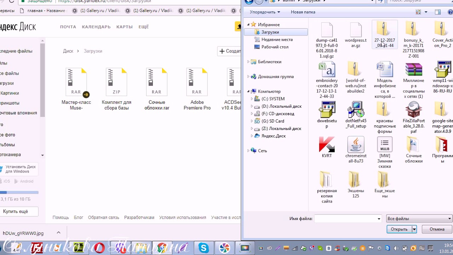453x255 pixels.
Task: Expand the Домашняя группа node
Action: pyautogui.click(x=248, y=76)
